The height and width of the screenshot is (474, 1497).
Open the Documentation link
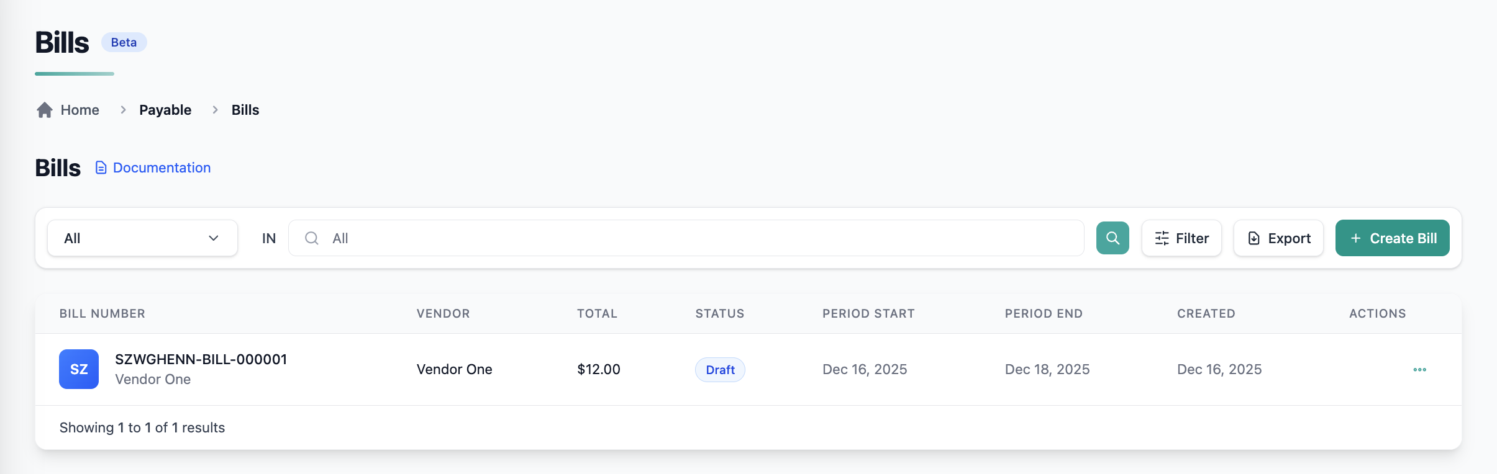(162, 168)
